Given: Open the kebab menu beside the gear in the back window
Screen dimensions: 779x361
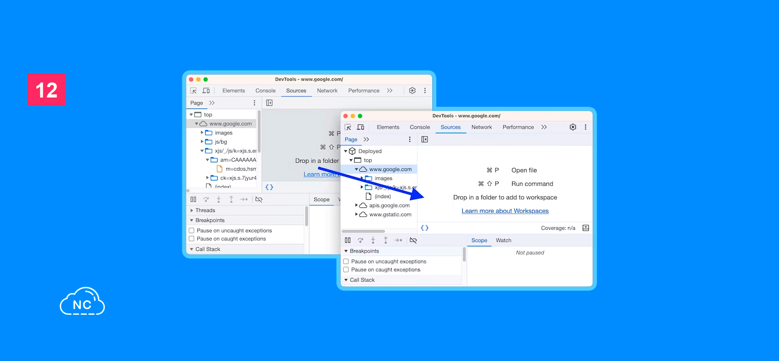Looking at the screenshot, I should pos(425,90).
